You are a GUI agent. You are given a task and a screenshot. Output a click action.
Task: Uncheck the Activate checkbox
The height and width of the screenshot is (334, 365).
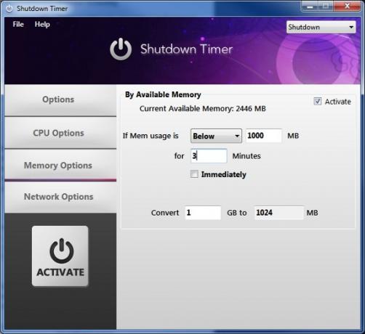pyautogui.click(x=318, y=101)
